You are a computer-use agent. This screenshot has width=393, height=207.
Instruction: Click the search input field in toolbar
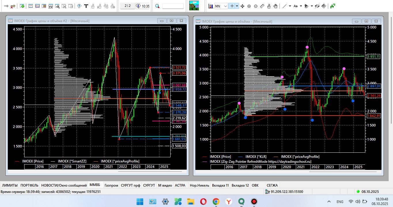pos(173,6)
